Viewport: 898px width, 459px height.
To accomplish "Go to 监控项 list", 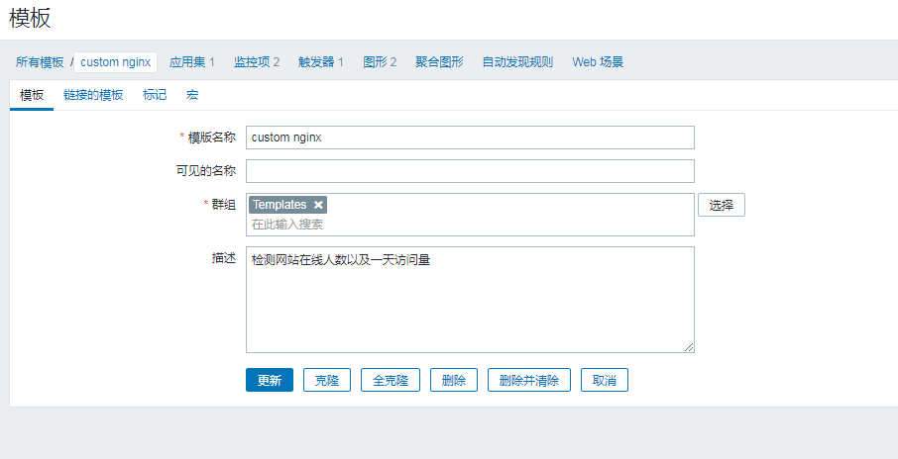I will [256, 62].
